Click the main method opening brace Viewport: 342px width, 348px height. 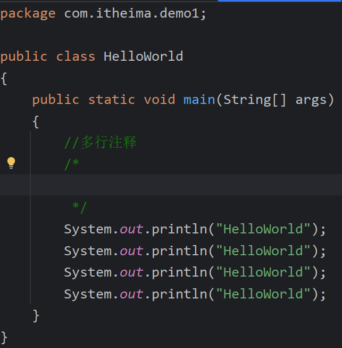[36, 122]
